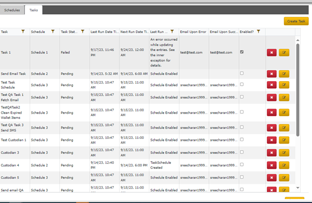Click scrollbar down arrow of task grid
The width and height of the screenshot is (312, 203).
tap(297, 188)
